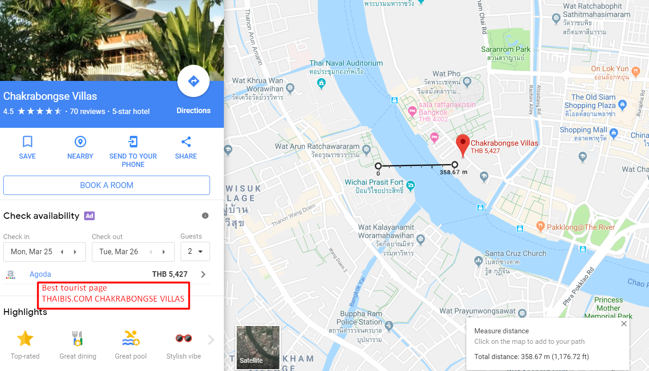Expand Agoda THB 5,427 offer chevron

(x=204, y=274)
